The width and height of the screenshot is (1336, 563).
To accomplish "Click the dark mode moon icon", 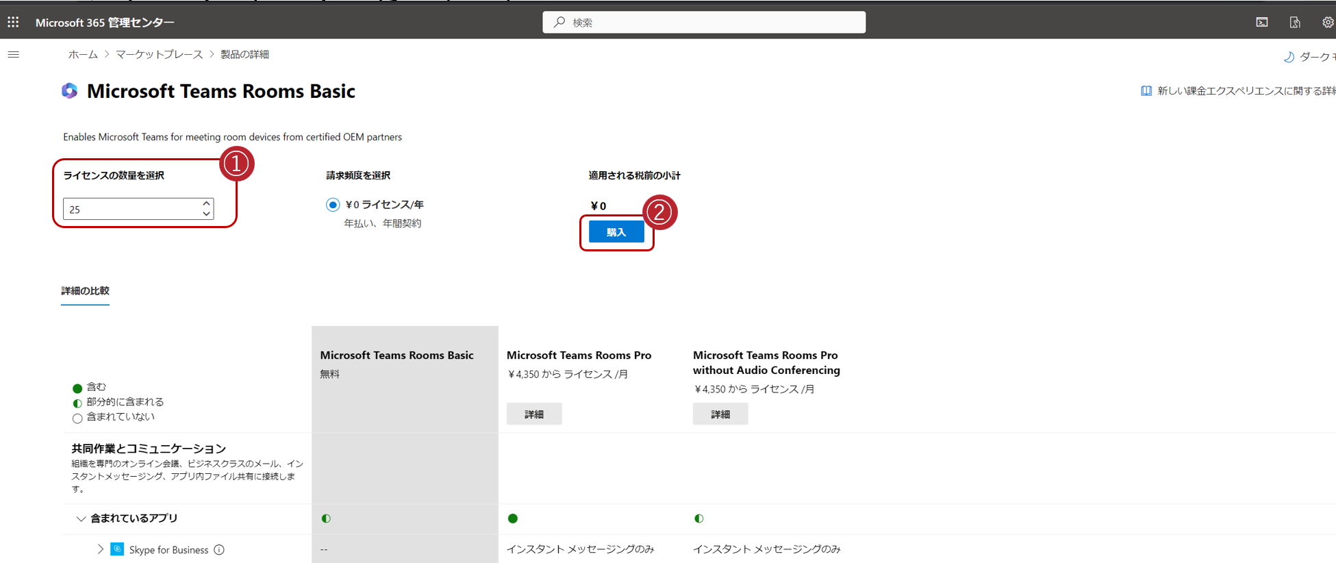I will coord(1289,57).
